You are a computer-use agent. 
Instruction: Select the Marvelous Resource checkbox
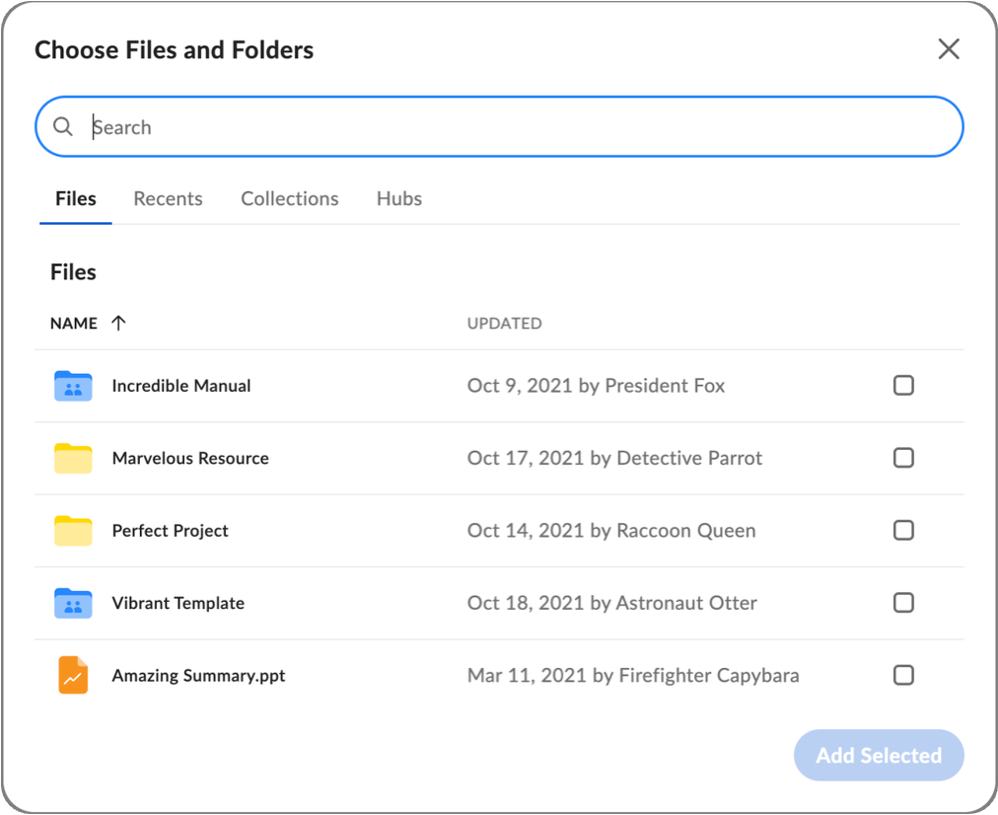coord(903,458)
